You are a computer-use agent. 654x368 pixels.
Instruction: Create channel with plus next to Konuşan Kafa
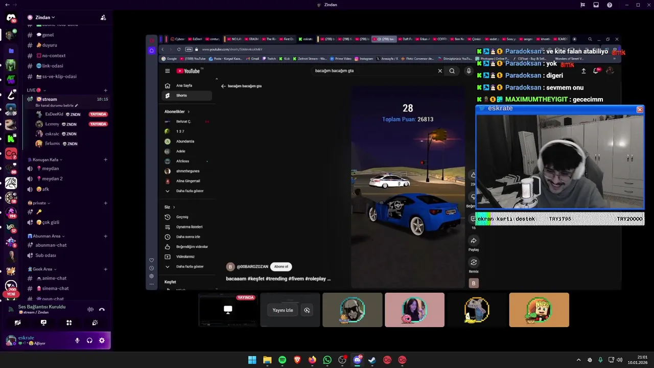click(x=106, y=159)
